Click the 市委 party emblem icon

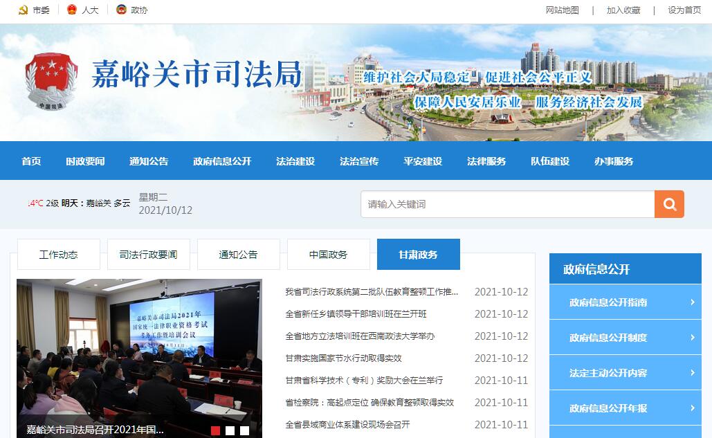click(x=23, y=10)
